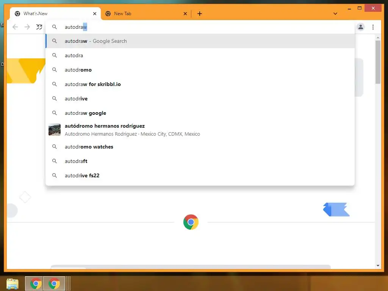Click search icon beside 'autodraw for skribbl.io'
Viewport: 388px width, 291px height.
pos(55,84)
